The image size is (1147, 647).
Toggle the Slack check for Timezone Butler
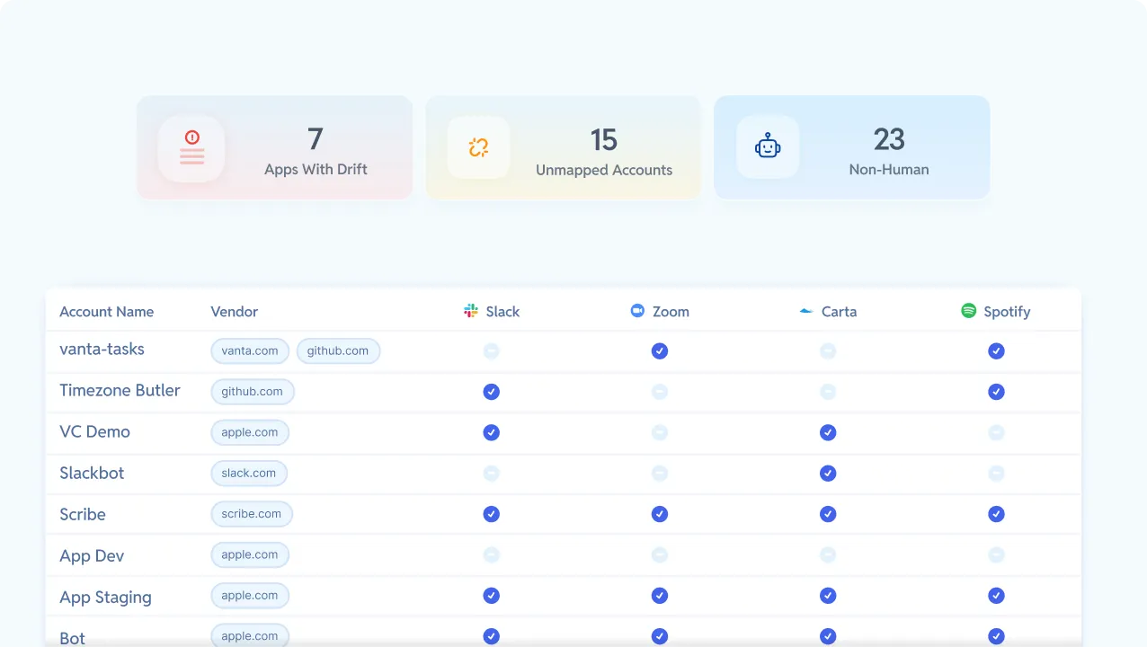pyautogui.click(x=491, y=392)
